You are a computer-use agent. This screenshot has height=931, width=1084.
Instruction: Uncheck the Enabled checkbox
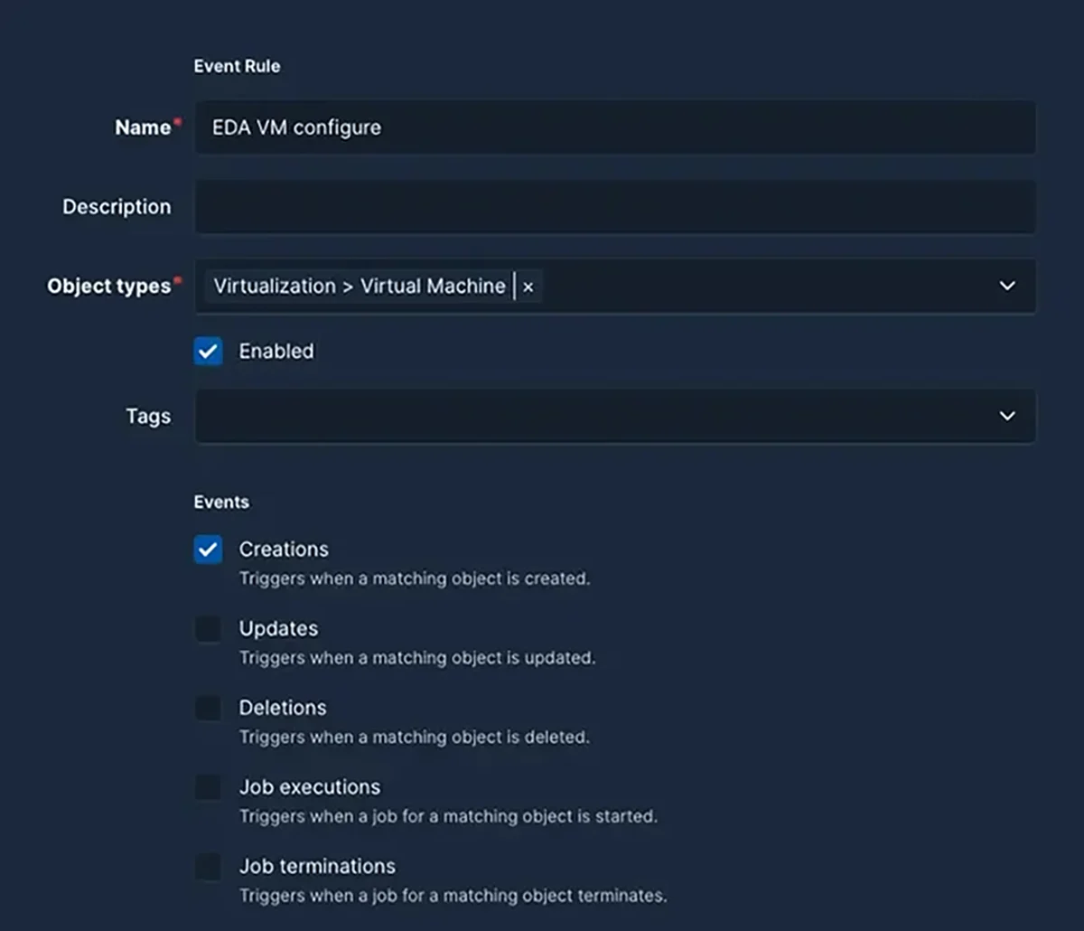point(209,352)
